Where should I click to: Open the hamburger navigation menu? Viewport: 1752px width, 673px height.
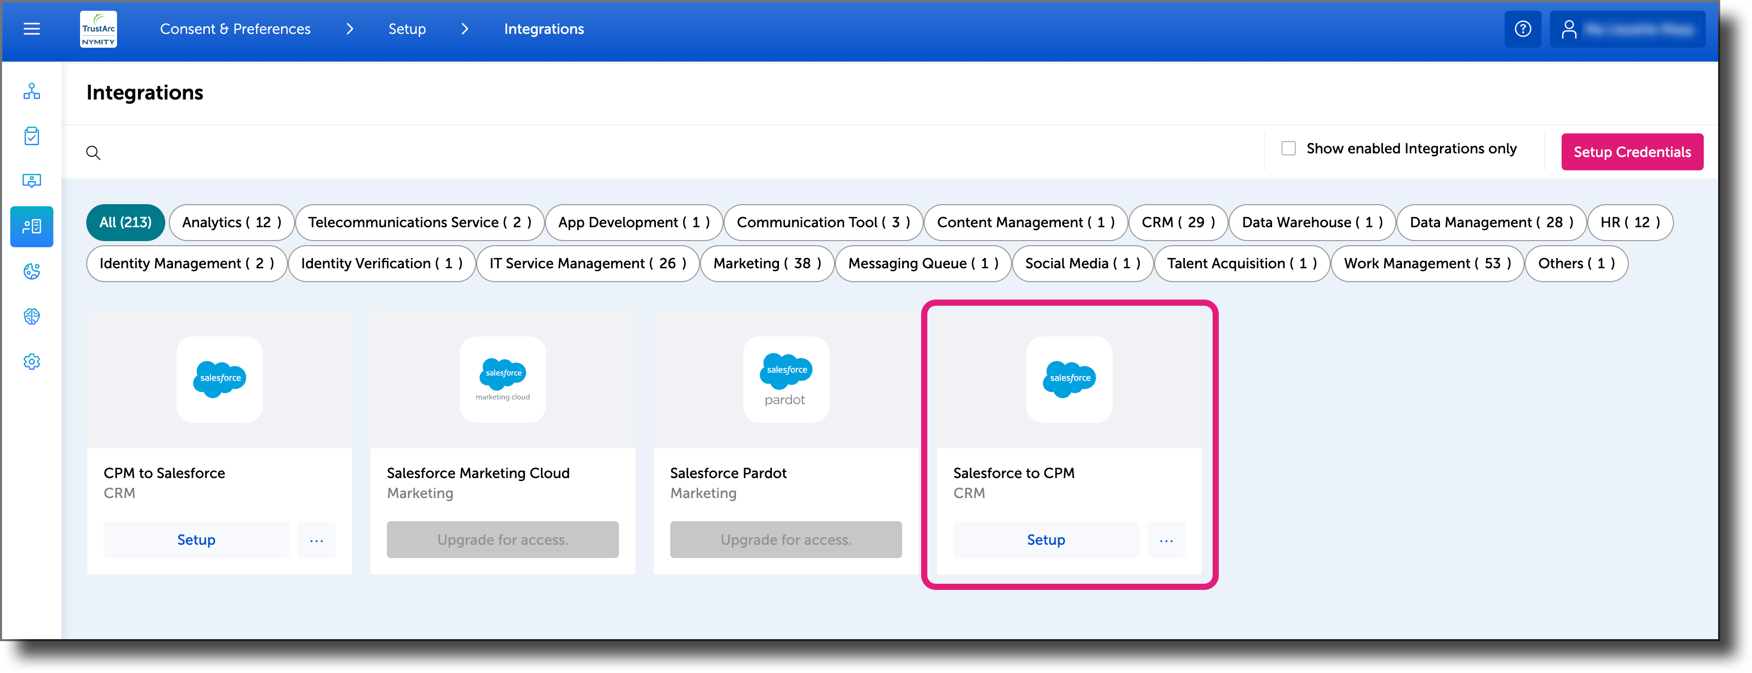click(32, 29)
